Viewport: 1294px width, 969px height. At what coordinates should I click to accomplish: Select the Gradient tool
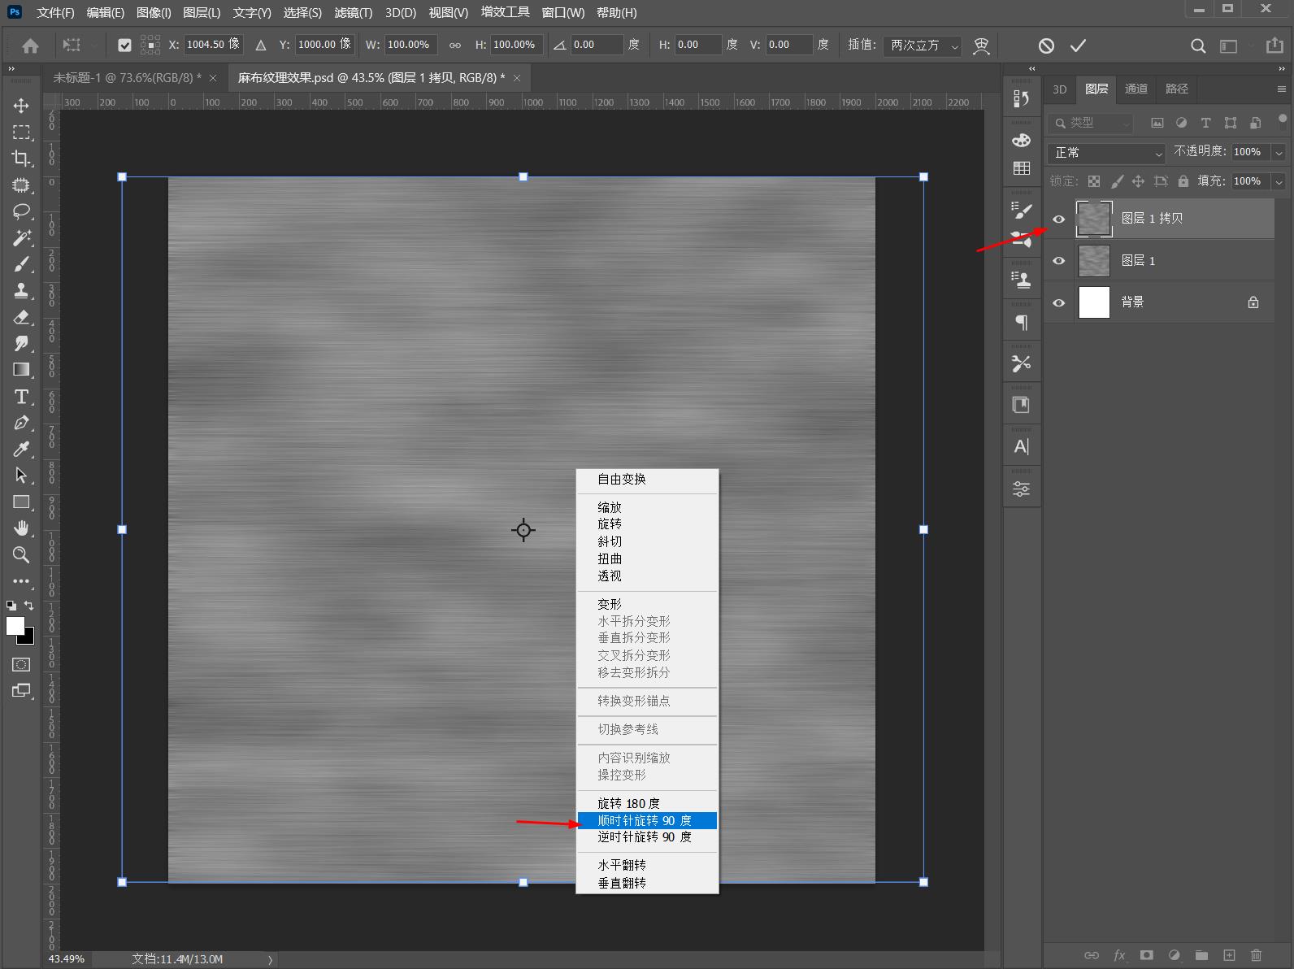click(x=22, y=370)
